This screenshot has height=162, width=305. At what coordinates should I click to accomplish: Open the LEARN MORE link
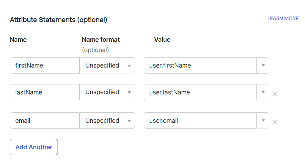pyautogui.click(x=283, y=19)
